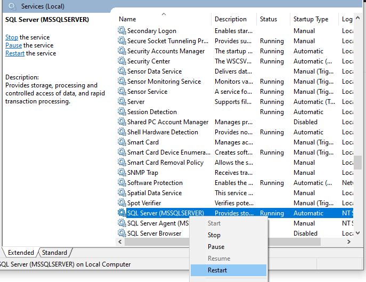Choose Restart from the context menu

tap(229, 270)
